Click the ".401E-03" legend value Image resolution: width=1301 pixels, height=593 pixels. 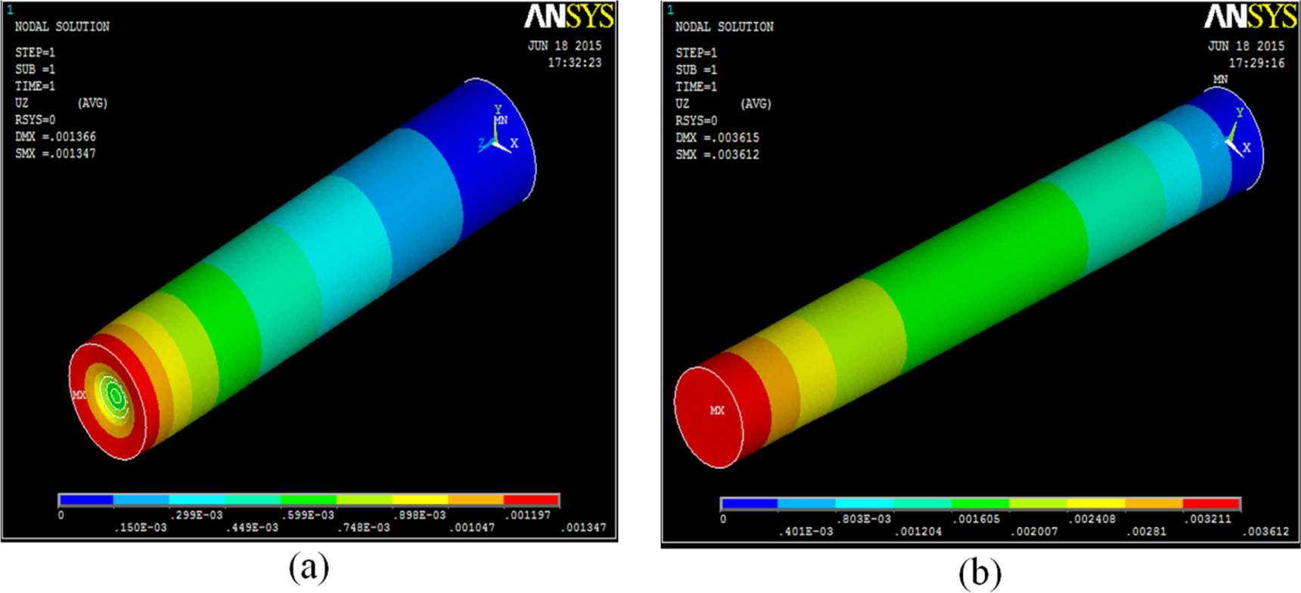806,532
